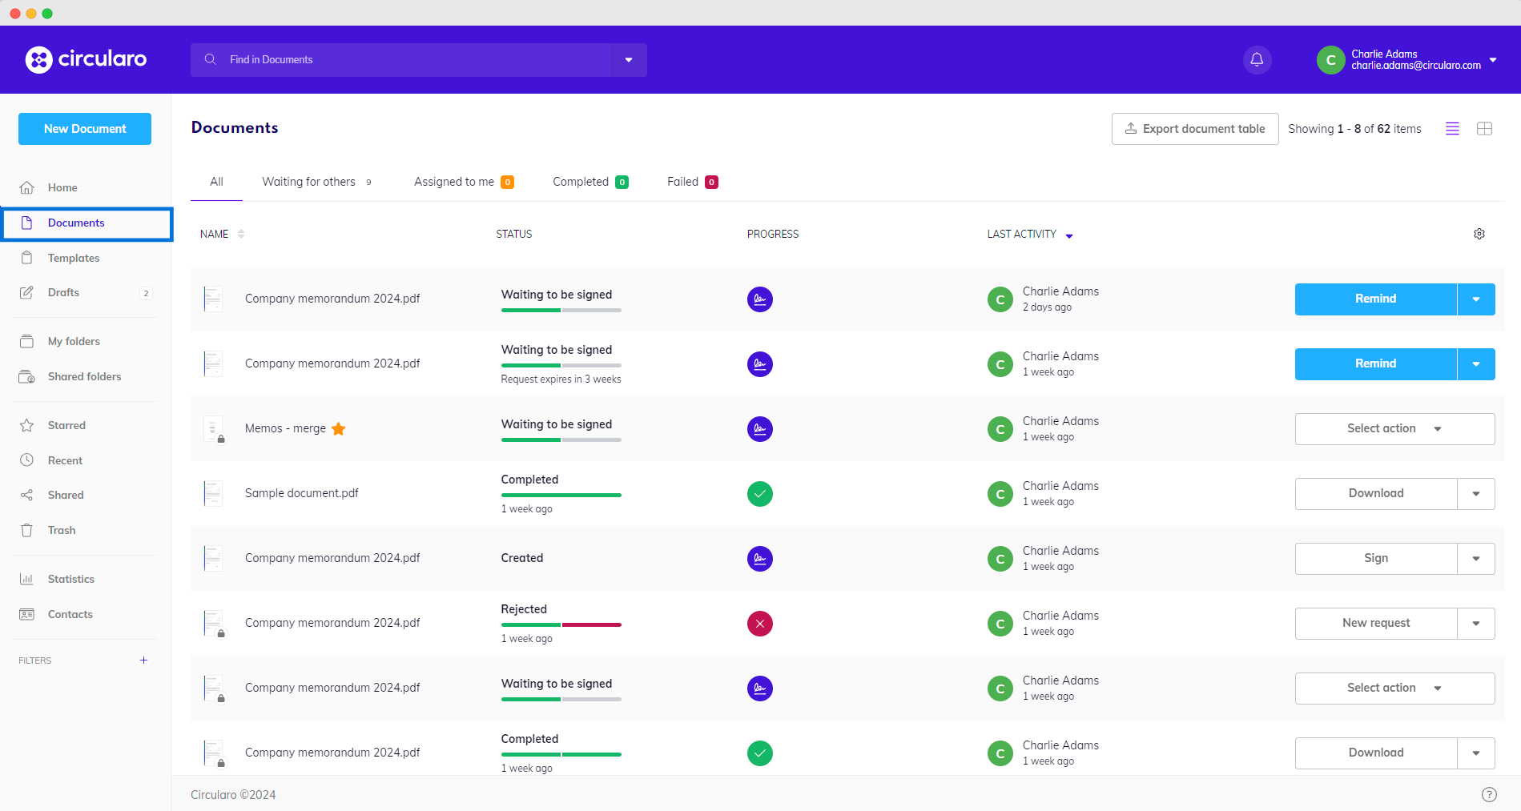Click the Circularo logo
This screenshot has width=1521, height=811.
click(86, 59)
